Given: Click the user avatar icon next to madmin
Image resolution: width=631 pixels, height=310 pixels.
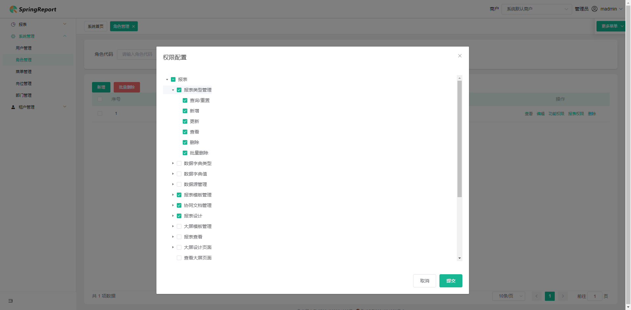Looking at the screenshot, I should [x=595, y=9].
